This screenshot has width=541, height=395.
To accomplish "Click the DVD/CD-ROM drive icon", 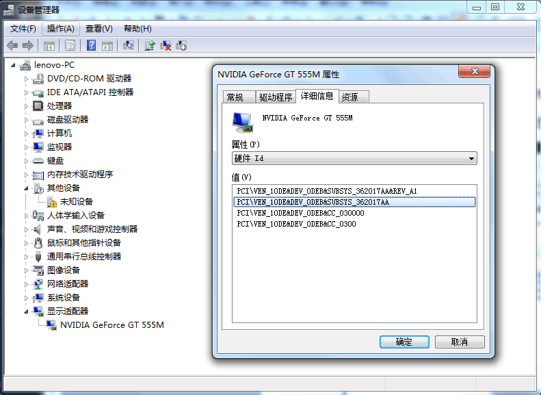I will tap(38, 79).
